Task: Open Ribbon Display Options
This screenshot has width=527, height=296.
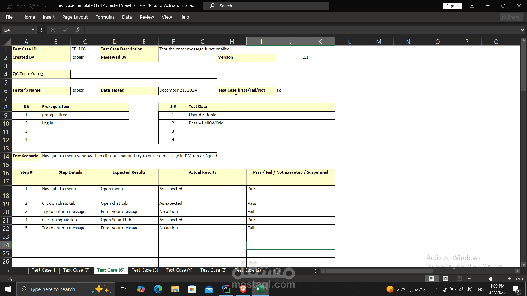Action: (x=472, y=6)
